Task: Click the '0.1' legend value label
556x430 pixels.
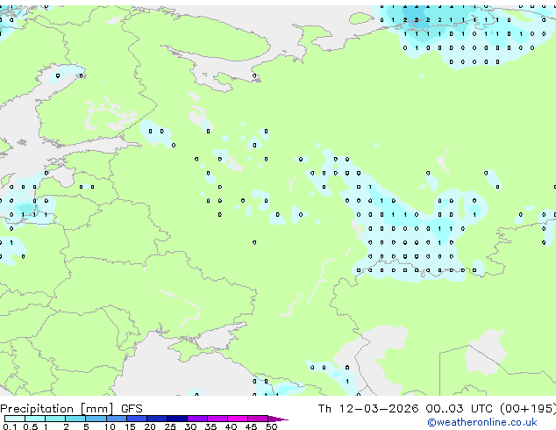Action: tap(10, 426)
